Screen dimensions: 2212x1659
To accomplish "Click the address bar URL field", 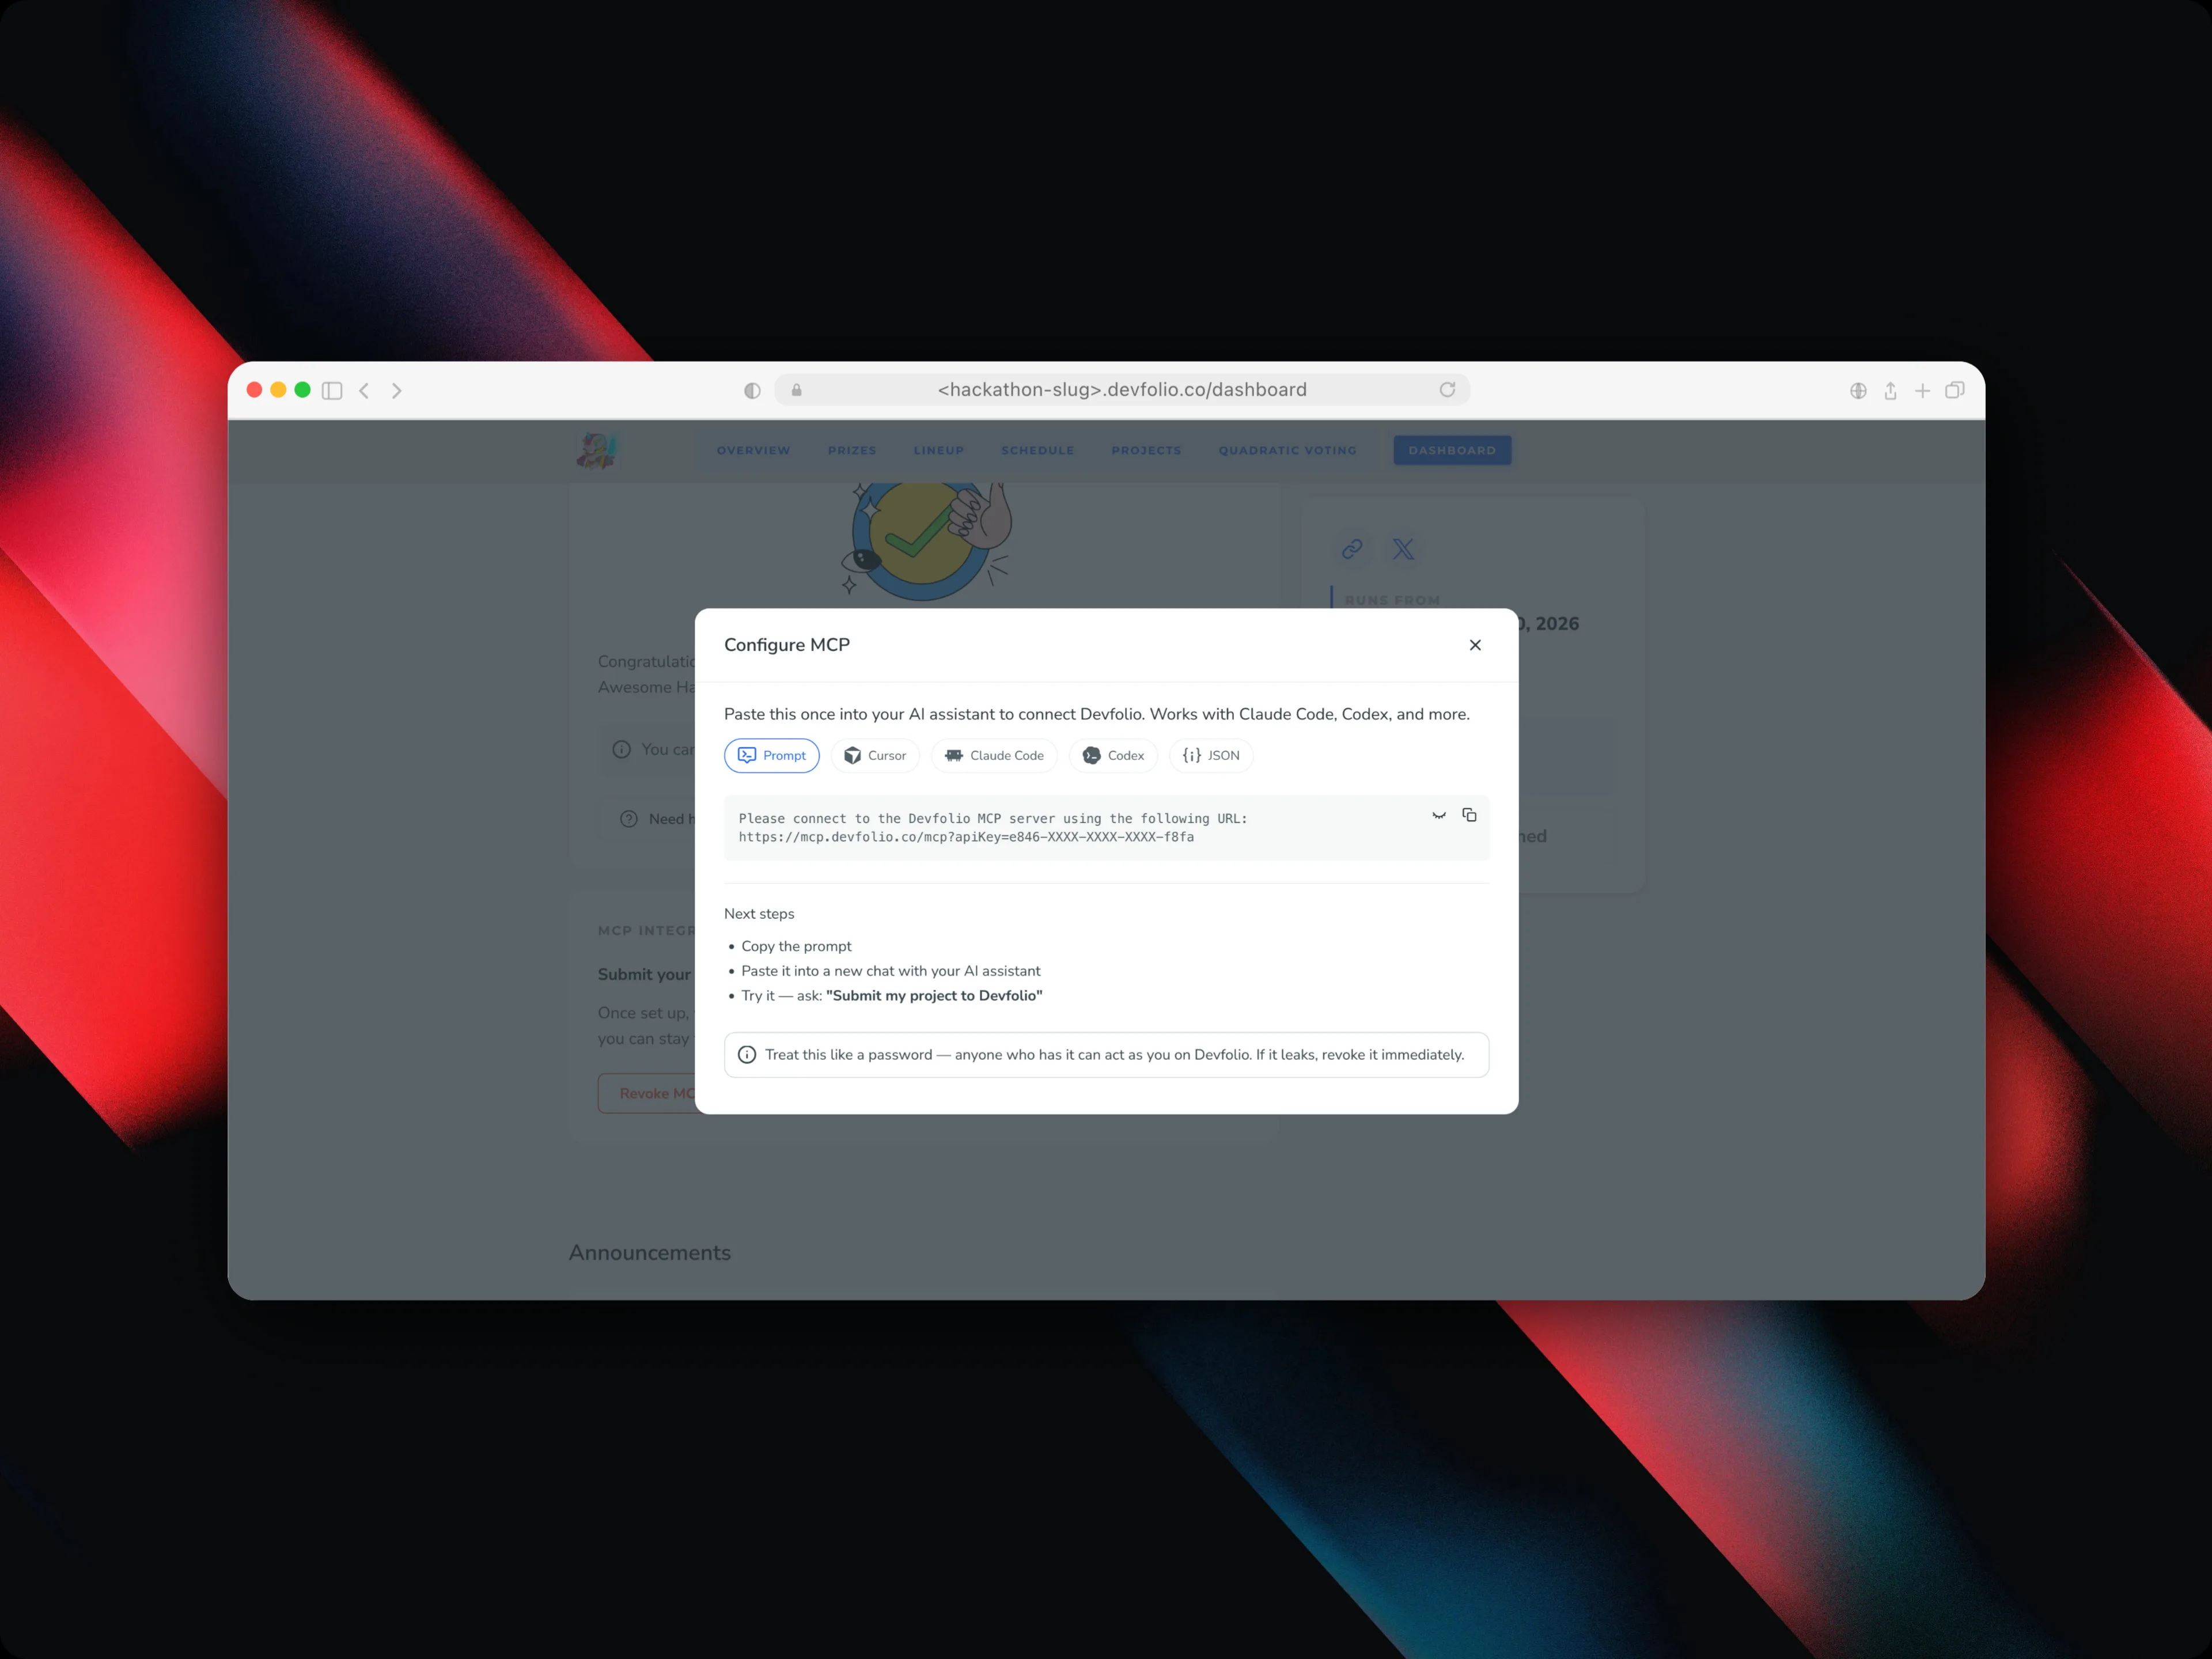I will click(x=1121, y=390).
